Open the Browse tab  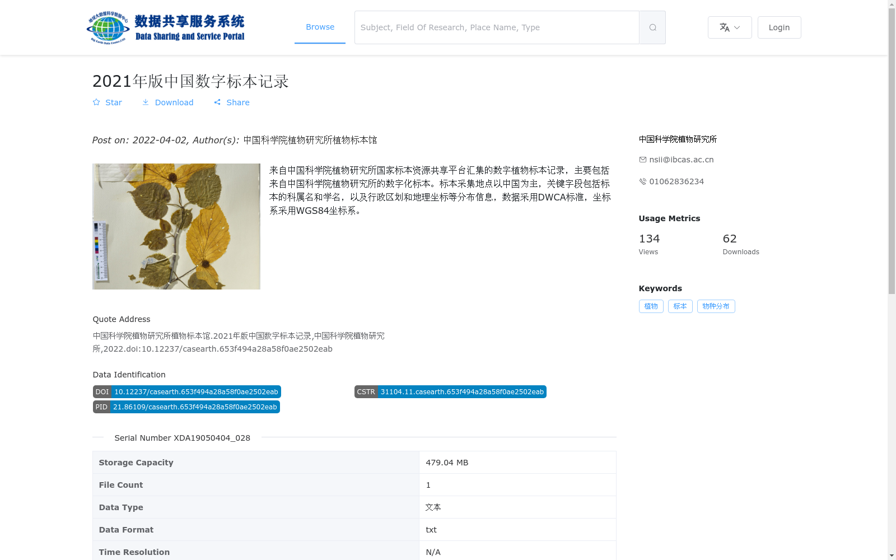pyautogui.click(x=320, y=27)
